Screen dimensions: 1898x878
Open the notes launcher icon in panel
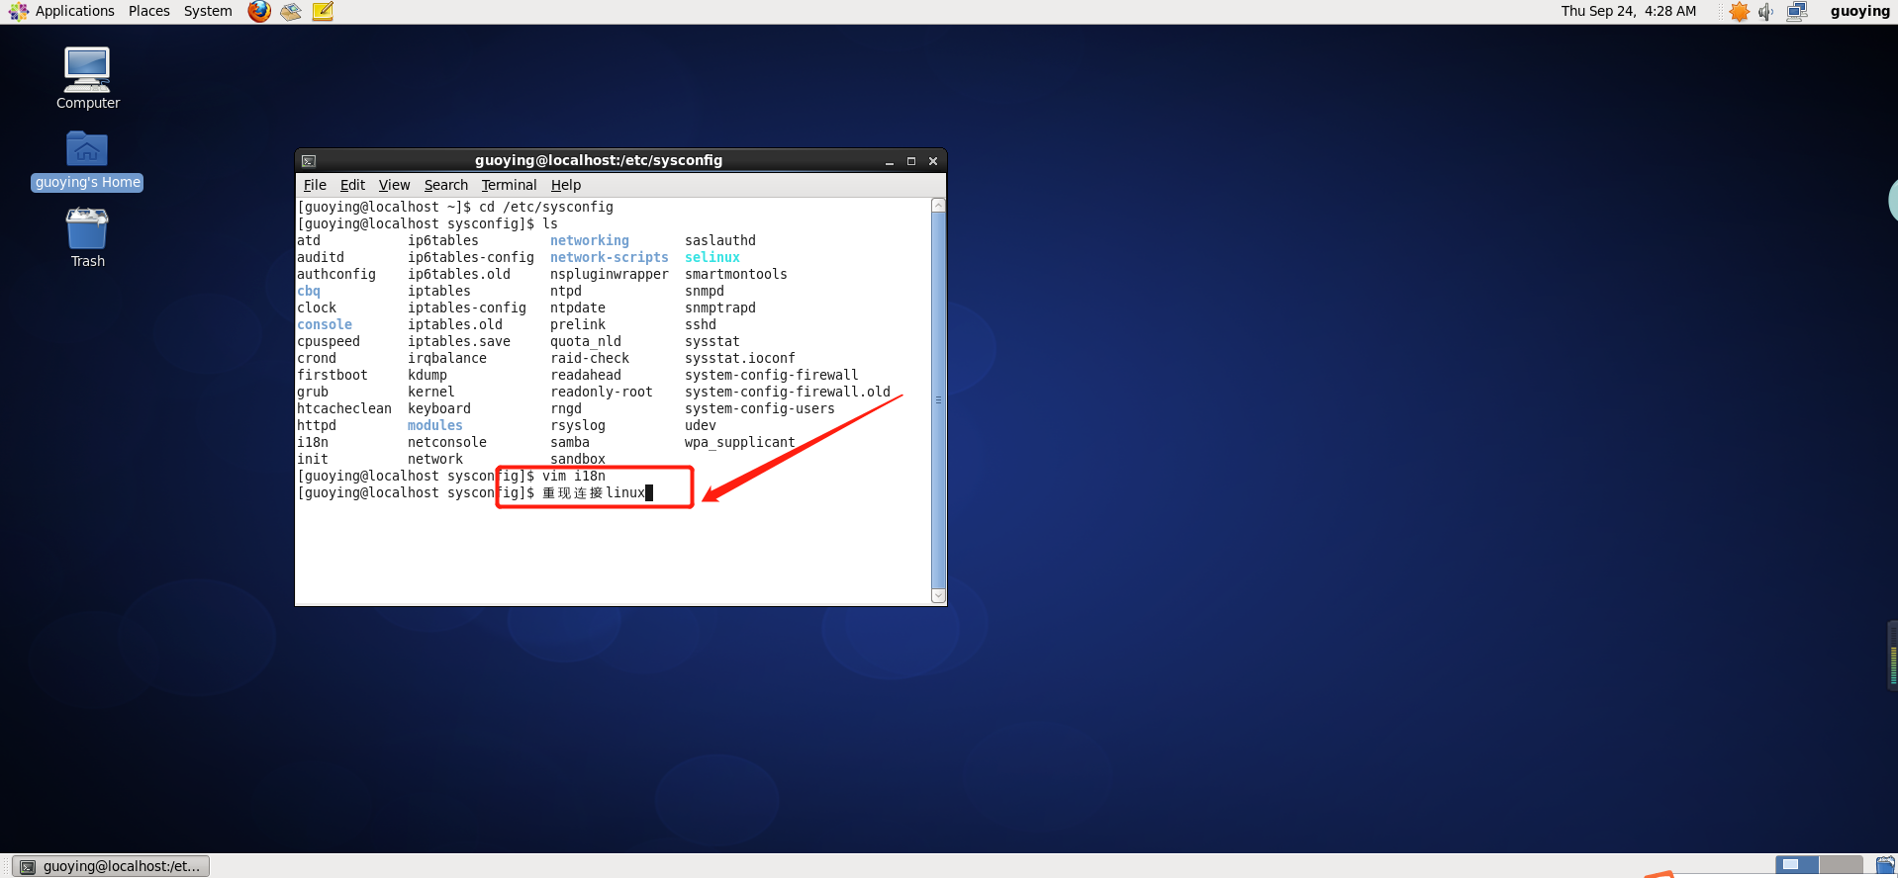323,11
